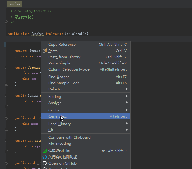
Task: Select the 编码规约扫描 menu item
Action: point(86,151)
